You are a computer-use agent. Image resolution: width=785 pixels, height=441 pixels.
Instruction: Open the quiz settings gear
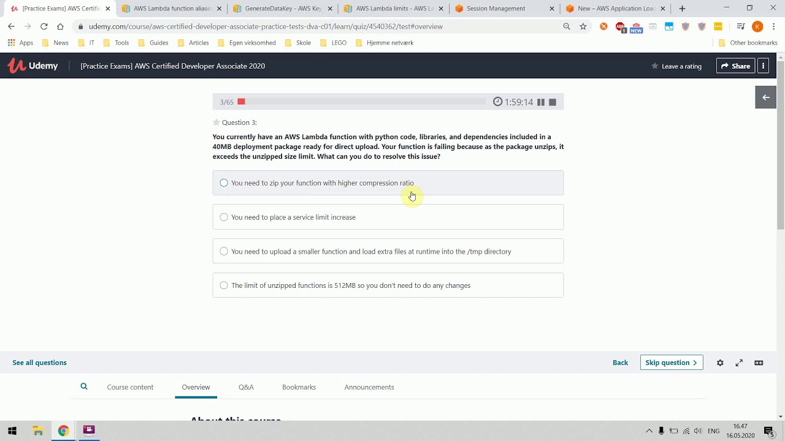(720, 363)
